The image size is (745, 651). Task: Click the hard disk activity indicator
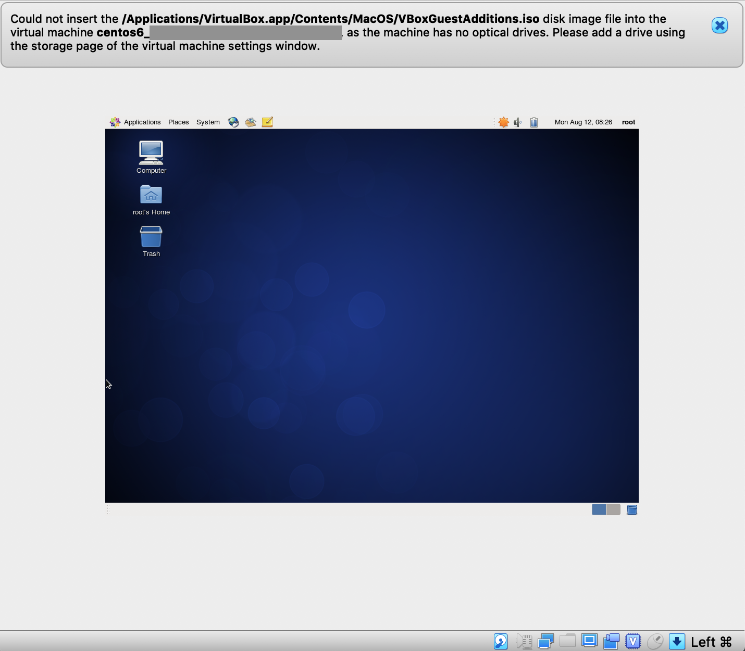[501, 641]
